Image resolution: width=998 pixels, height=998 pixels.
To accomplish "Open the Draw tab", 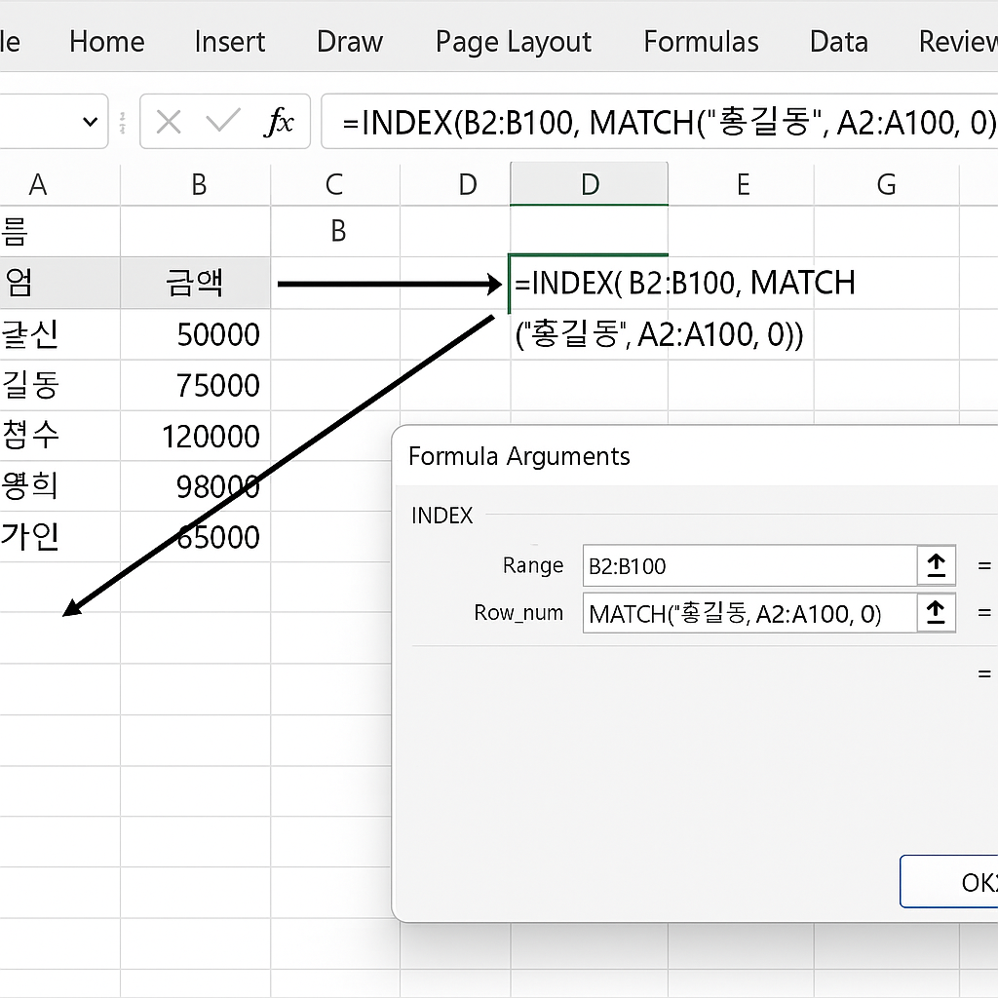I will pos(349,41).
